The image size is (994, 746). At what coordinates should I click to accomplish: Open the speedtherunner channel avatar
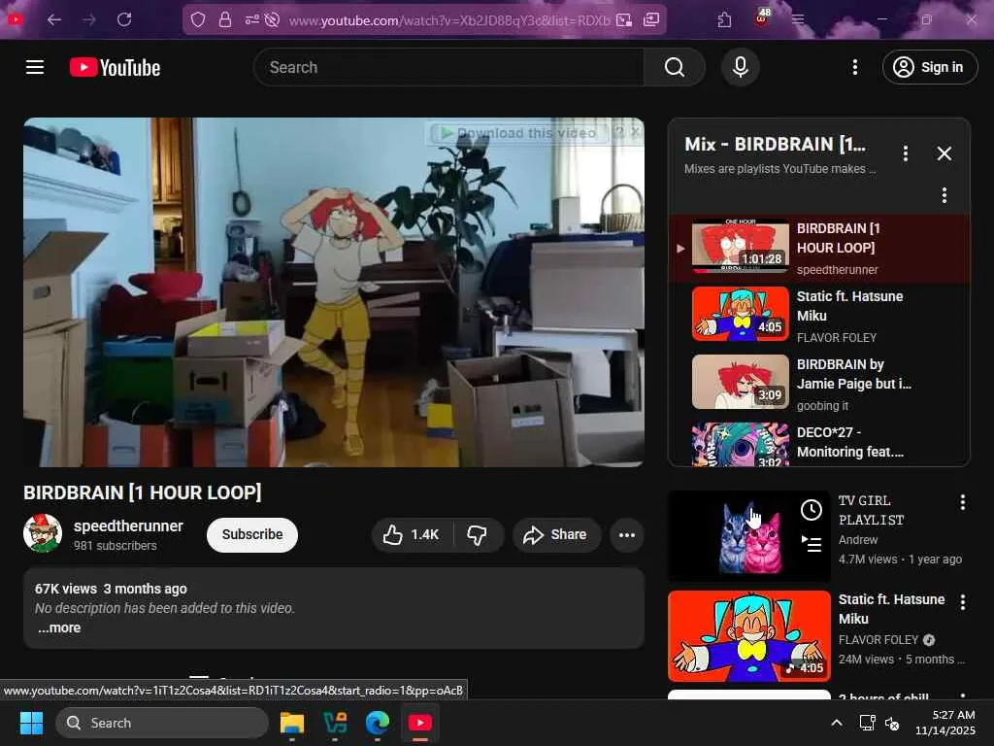tap(43, 533)
